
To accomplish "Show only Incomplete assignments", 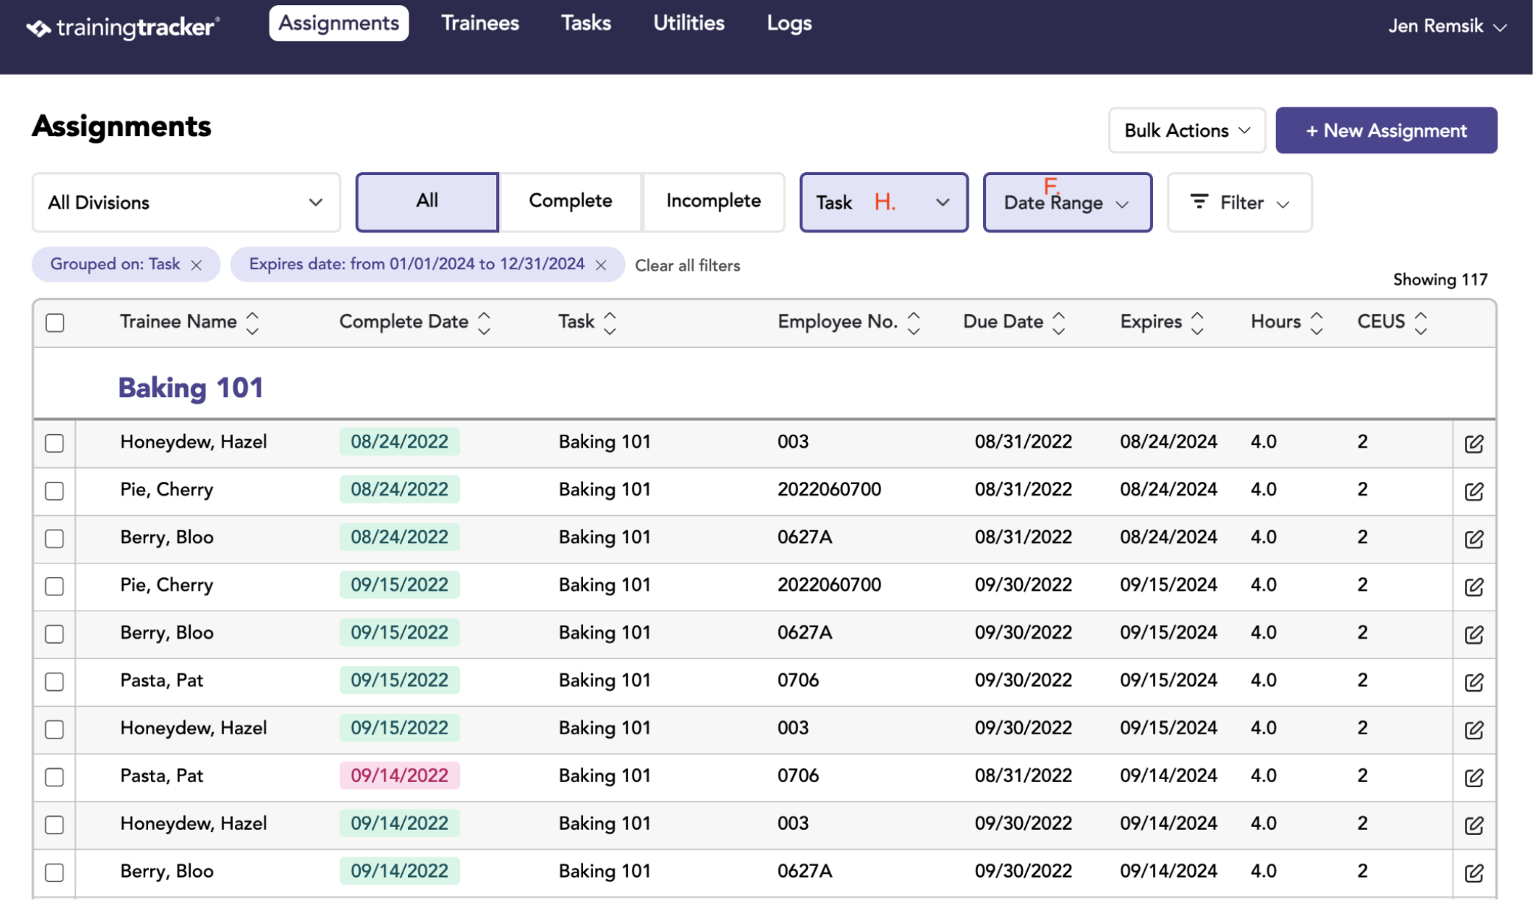I will pos(713,202).
